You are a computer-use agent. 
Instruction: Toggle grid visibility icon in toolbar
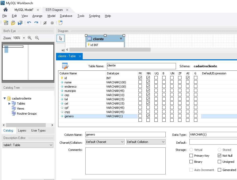point(45,23)
